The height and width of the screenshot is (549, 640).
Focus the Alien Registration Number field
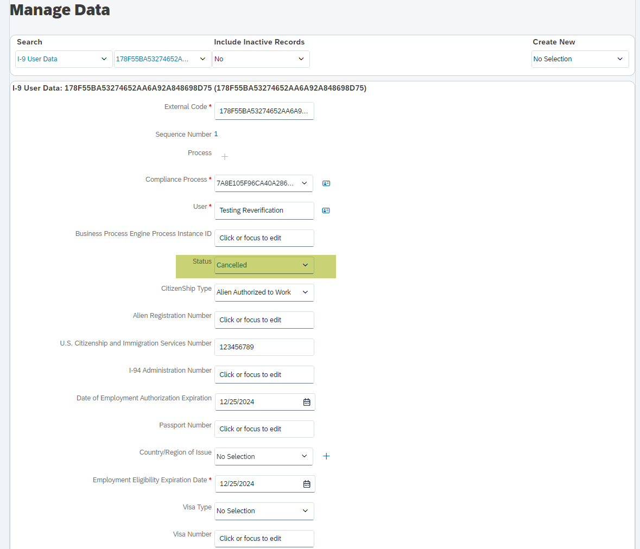pos(264,320)
